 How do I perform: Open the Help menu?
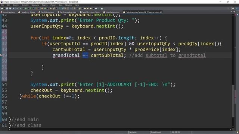pos(77,5)
